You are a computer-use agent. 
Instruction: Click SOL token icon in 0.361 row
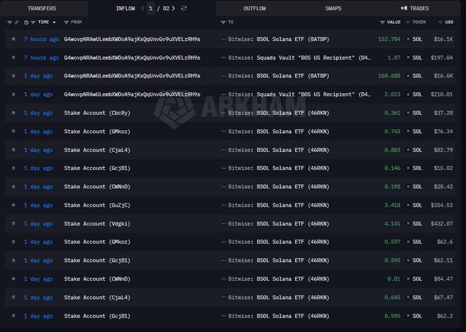click(408, 113)
